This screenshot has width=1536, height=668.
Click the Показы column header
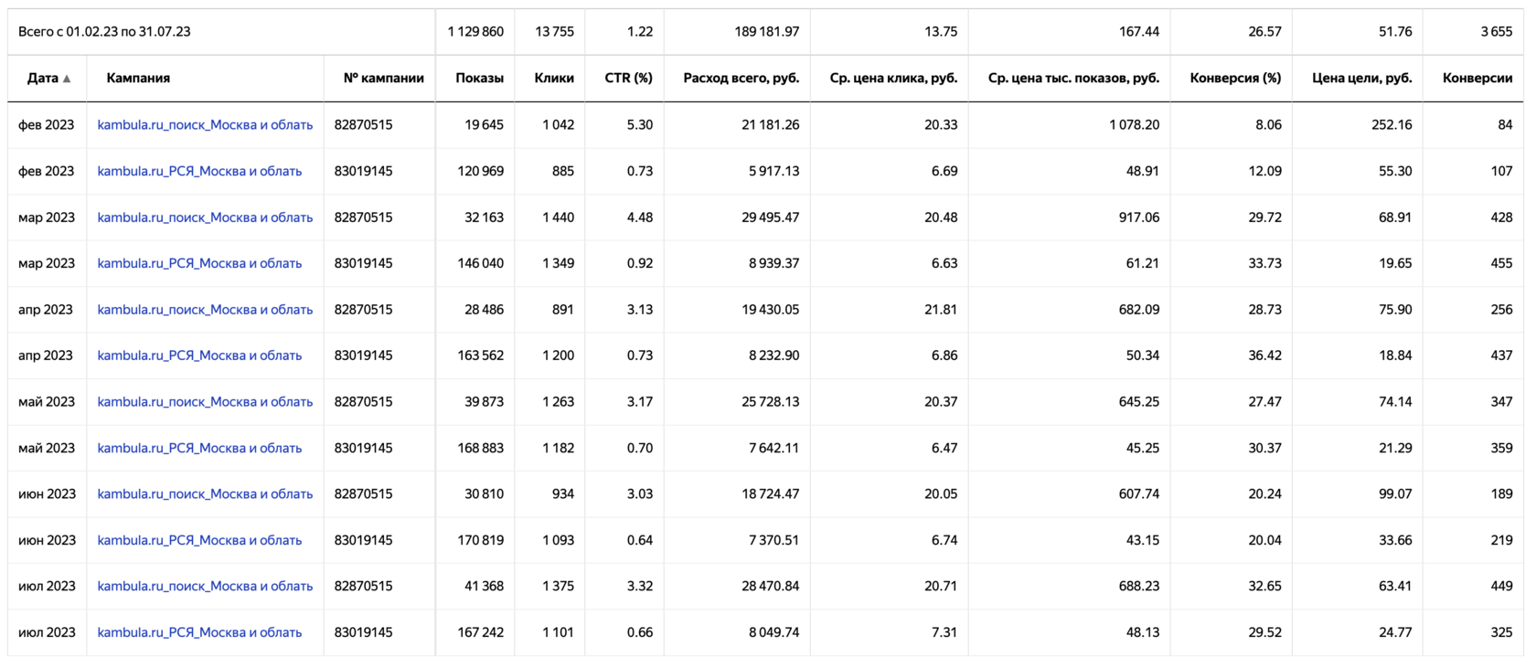coord(479,78)
